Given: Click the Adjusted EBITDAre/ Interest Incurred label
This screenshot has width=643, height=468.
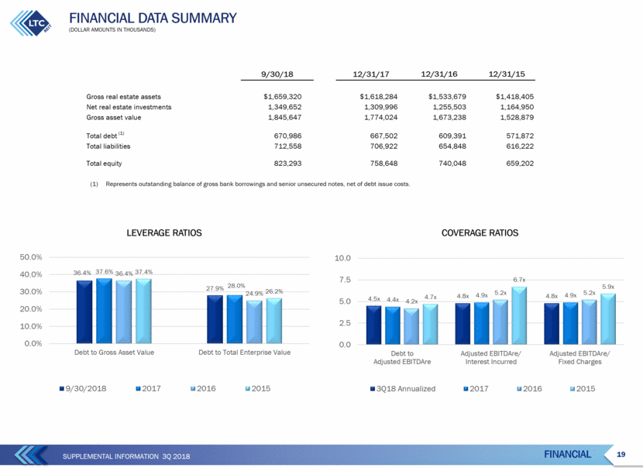Looking at the screenshot, I should tap(491, 358).
